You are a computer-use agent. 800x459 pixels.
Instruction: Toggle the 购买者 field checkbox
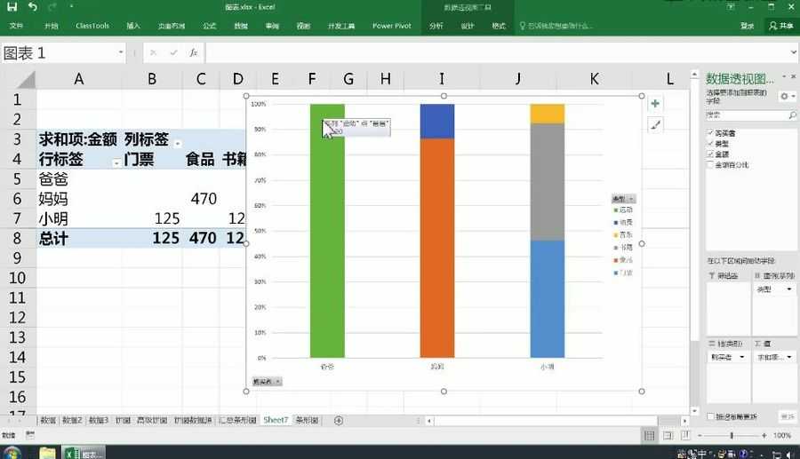[710, 132]
